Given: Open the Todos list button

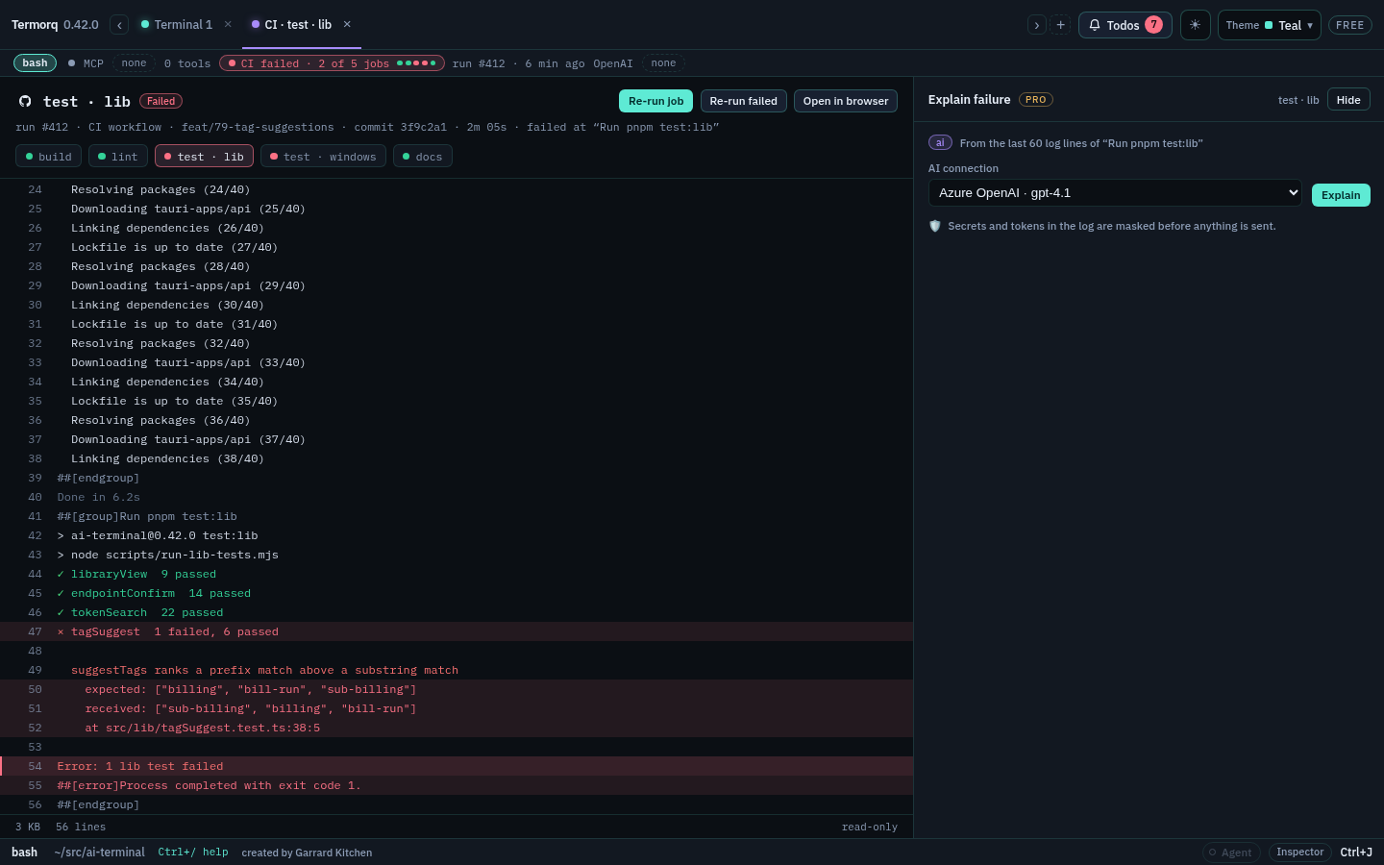Looking at the screenshot, I should (x=1125, y=25).
